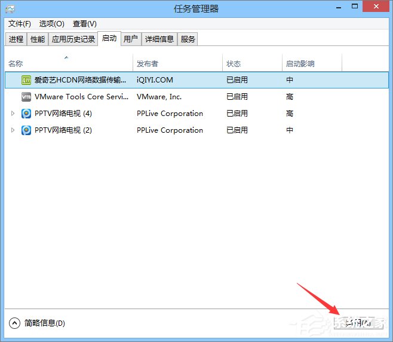
Task: Sort by the 发布者 column header
Action: click(148, 63)
